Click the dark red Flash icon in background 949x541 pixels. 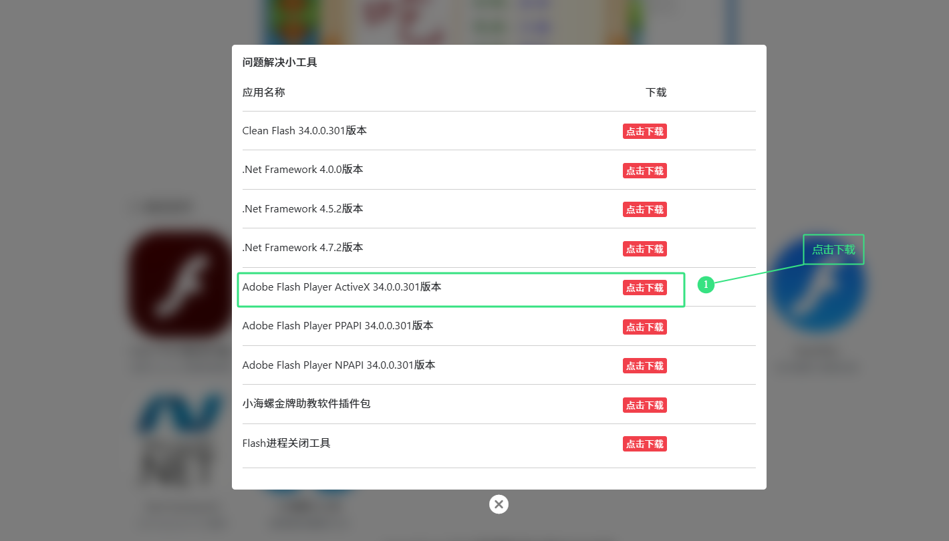tap(179, 284)
